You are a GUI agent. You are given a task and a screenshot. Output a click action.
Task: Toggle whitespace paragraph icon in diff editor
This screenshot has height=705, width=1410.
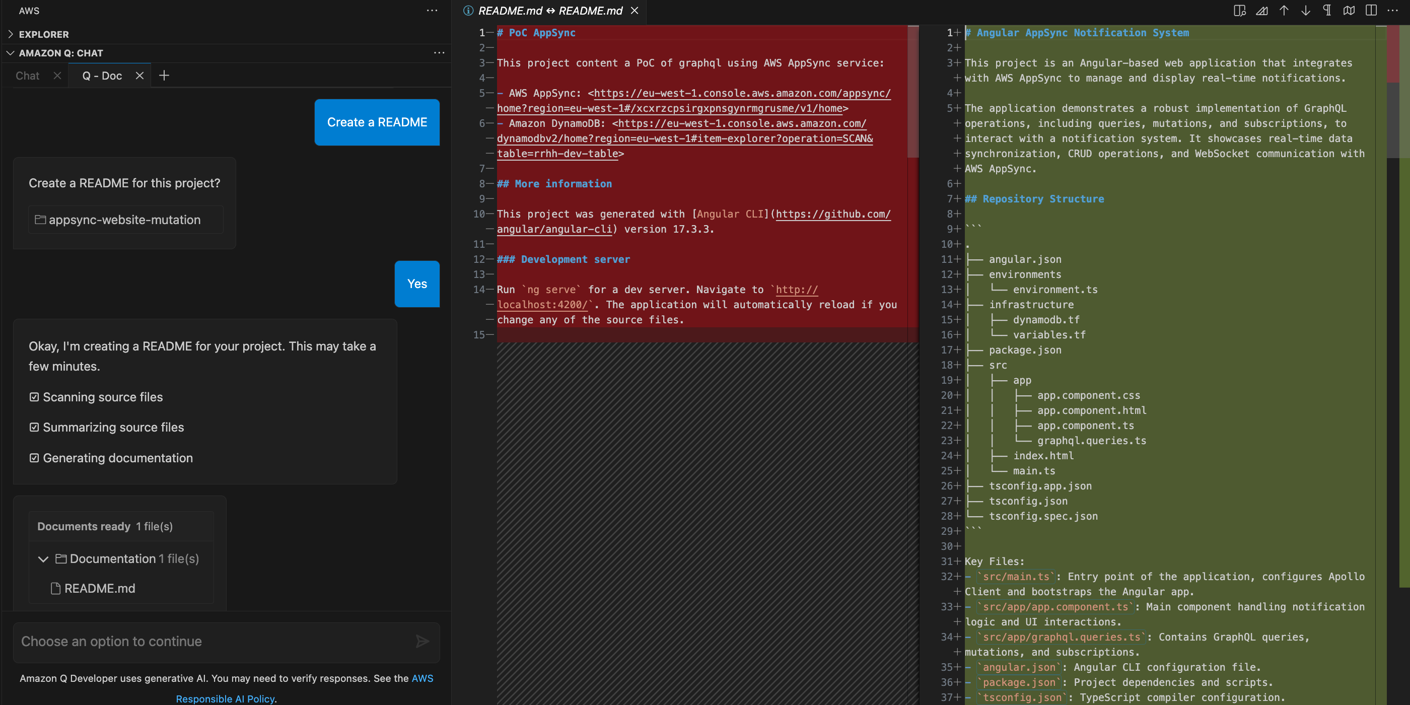coord(1327,11)
